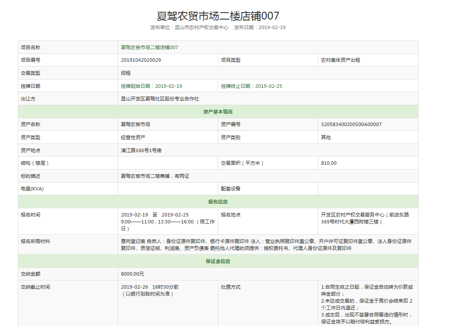Click publisher name 昆山市农村产权交易中心
The height and width of the screenshot is (326, 470).
point(201,27)
